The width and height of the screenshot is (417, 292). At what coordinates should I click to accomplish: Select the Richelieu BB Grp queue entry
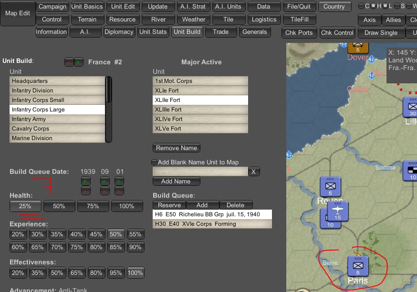212,214
